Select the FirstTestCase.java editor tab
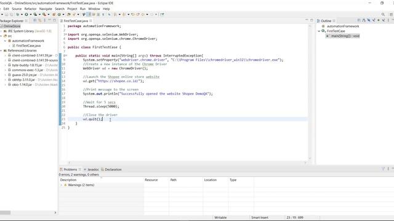 click(x=76, y=21)
